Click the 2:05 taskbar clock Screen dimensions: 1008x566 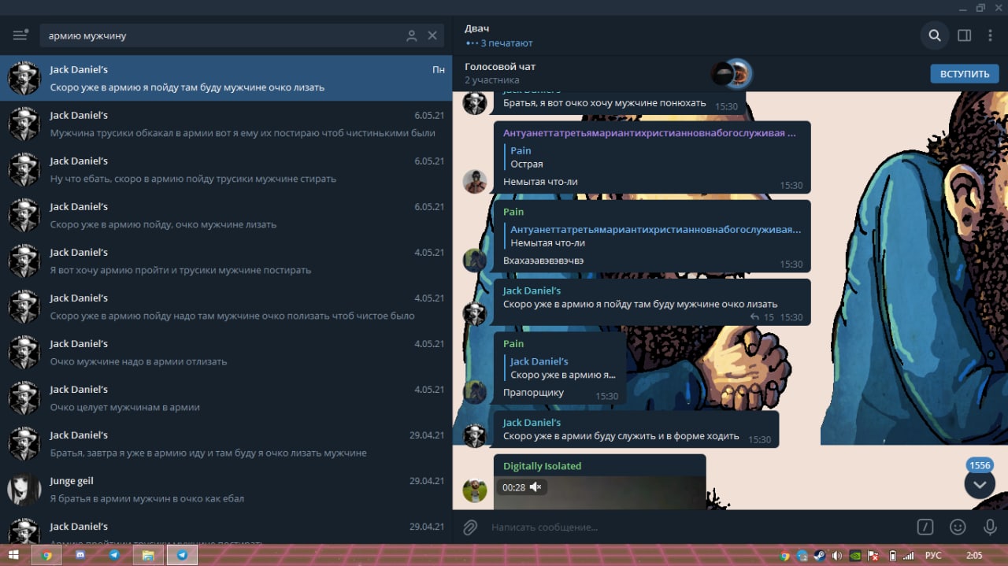coord(974,555)
